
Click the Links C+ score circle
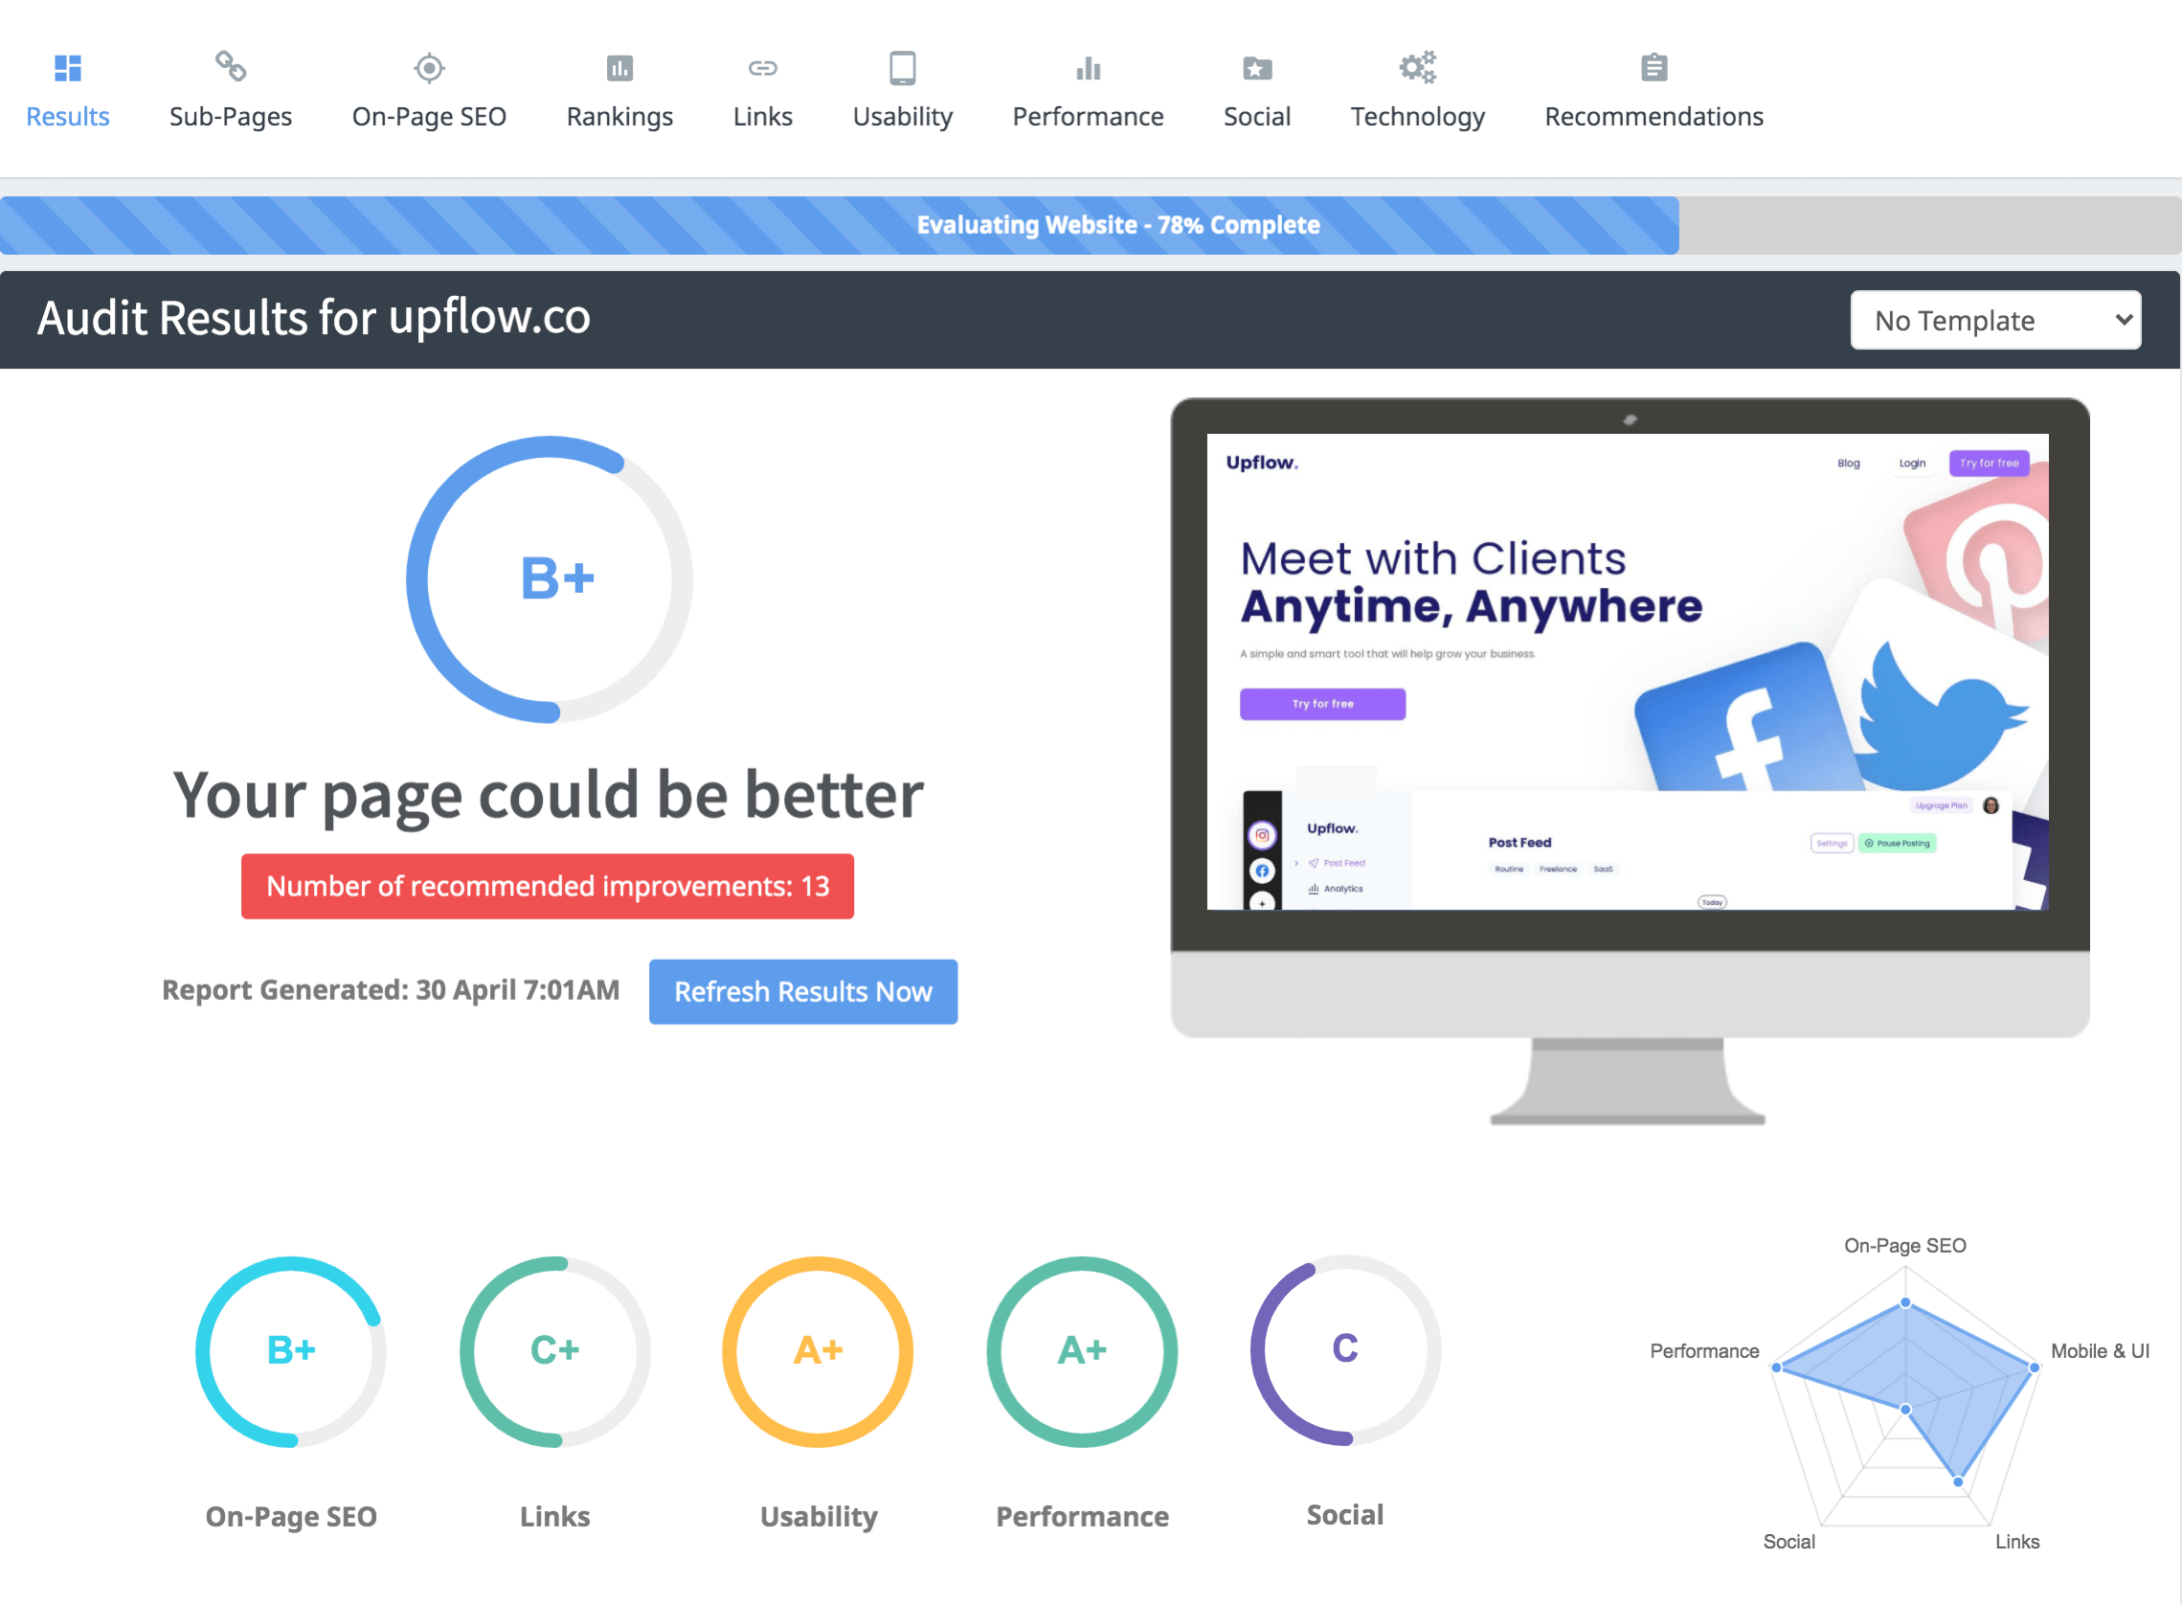(554, 1350)
